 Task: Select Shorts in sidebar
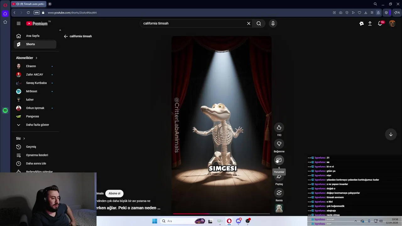click(x=35, y=44)
